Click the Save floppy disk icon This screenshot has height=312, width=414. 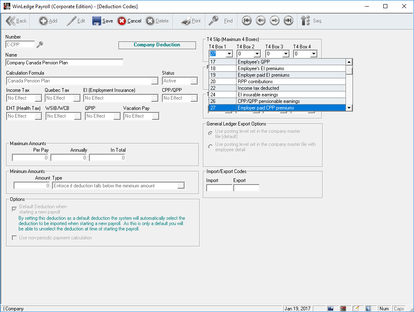pos(97,21)
